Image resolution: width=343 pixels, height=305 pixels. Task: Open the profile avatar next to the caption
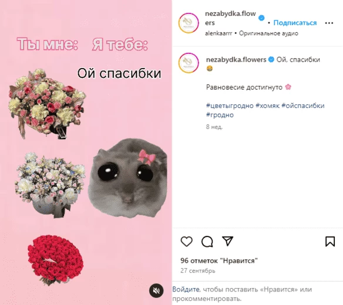(x=189, y=63)
